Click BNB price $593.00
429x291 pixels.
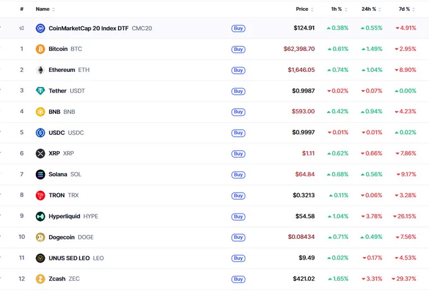[x=303, y=111]
